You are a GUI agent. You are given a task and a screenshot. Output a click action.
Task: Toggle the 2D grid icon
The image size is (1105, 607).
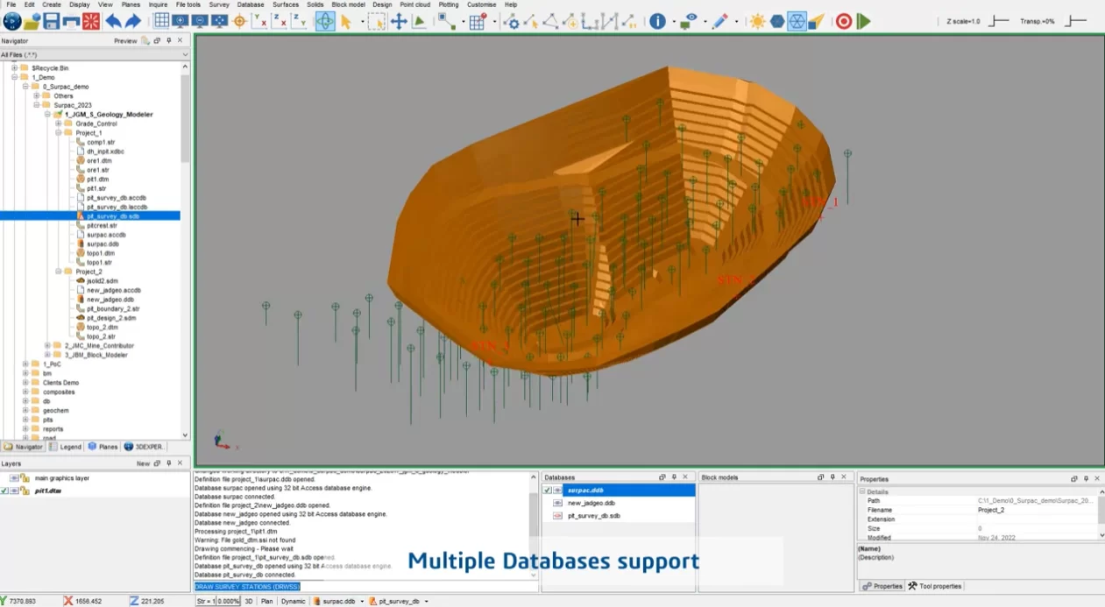coord(161,22)
